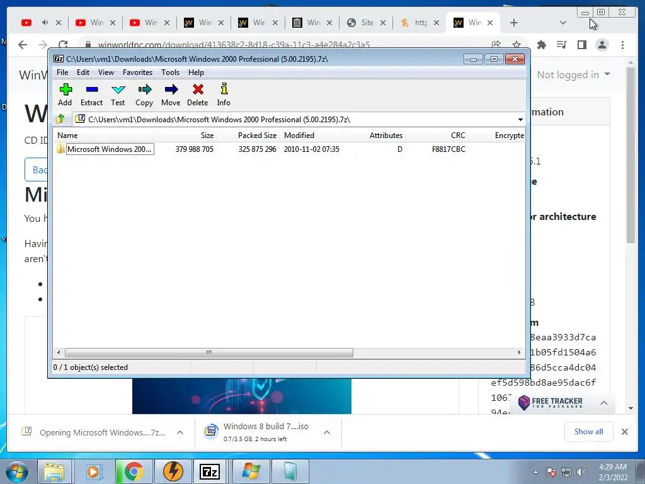
Task: Click the 7-Zip horizontal scrollbar thumb
Action: 209,352
